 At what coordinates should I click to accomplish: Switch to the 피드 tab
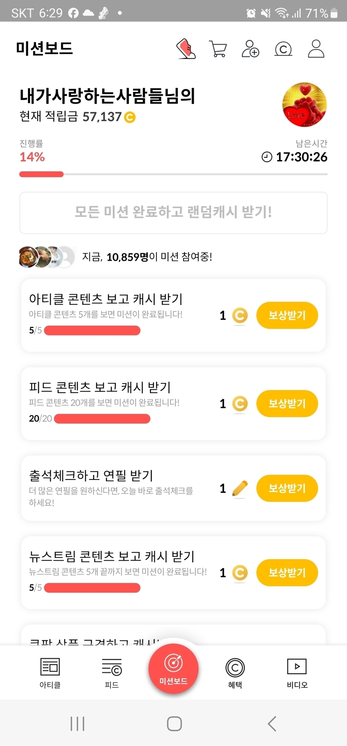click(x=112, y=673)
